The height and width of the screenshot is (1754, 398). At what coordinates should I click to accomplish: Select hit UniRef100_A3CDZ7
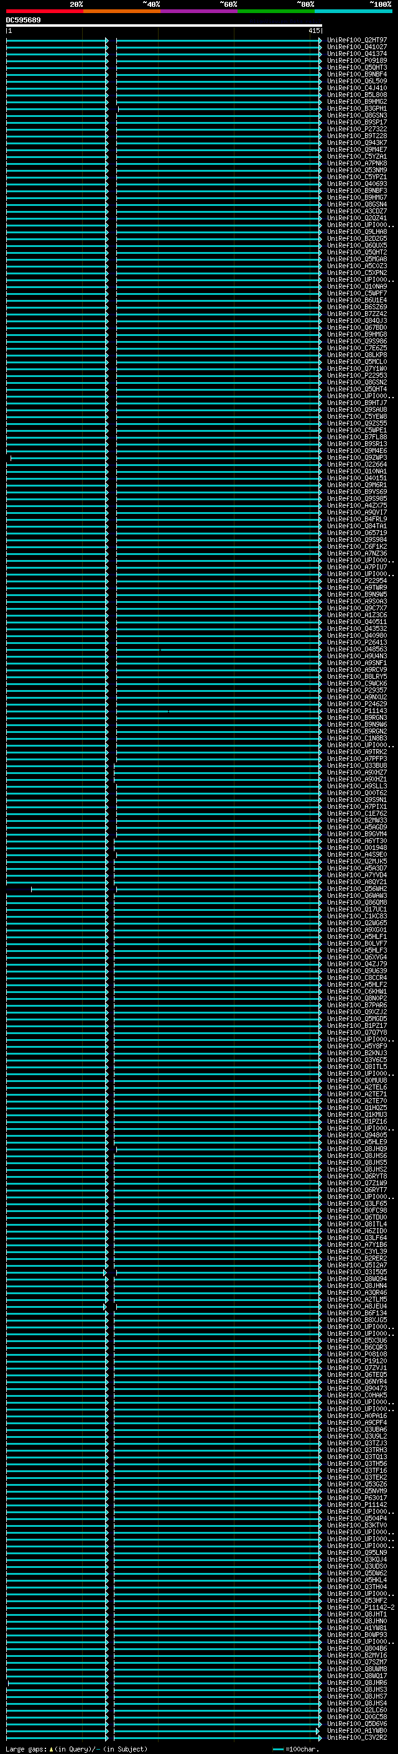(x=356, y=211)
